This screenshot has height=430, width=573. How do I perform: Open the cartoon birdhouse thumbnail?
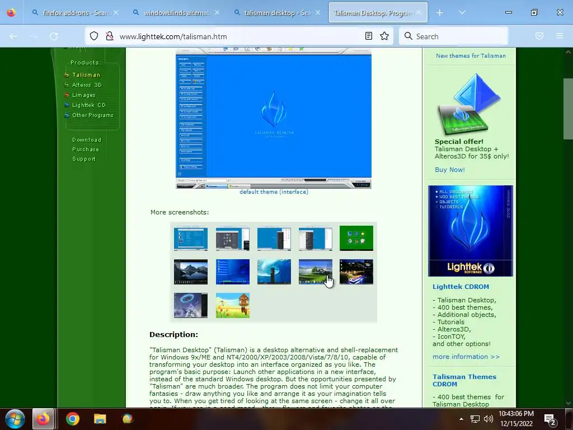point(232,305)
